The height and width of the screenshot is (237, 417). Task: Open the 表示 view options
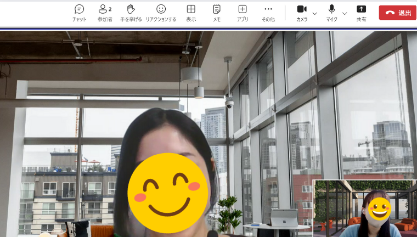point(191,13)
